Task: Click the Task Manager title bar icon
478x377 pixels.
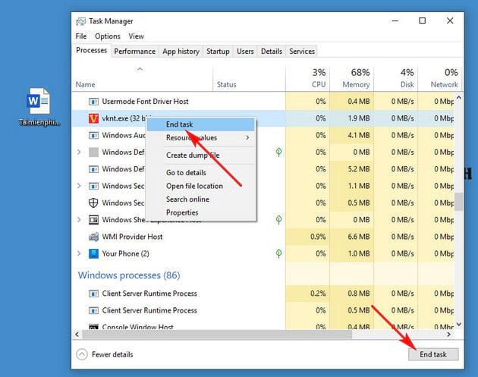Action: (80, 21)
